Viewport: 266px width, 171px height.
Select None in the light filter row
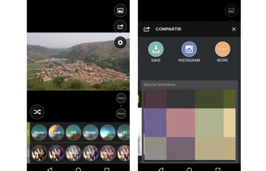coord(39,132)
